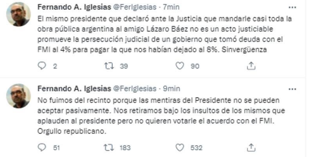
Task: Open profile picture on the second tweet
Action: (18, 96)
